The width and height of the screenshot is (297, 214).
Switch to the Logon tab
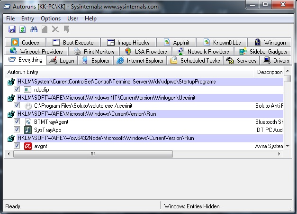click(x=62, y=61)
